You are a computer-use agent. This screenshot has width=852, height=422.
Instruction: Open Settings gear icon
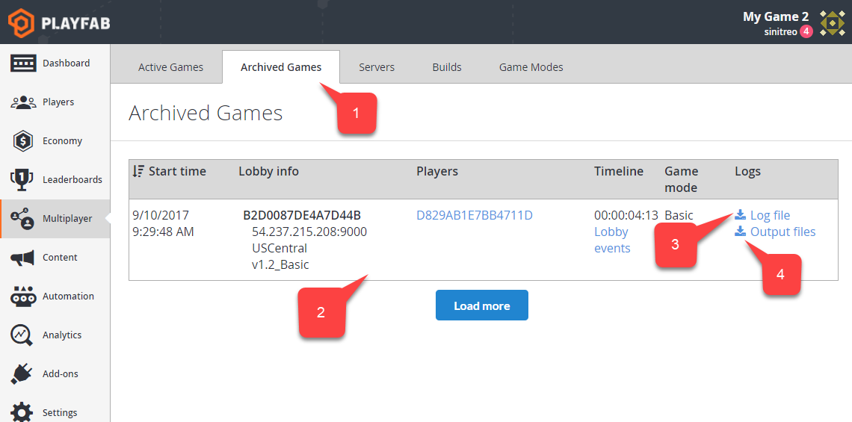pos(22,412)
